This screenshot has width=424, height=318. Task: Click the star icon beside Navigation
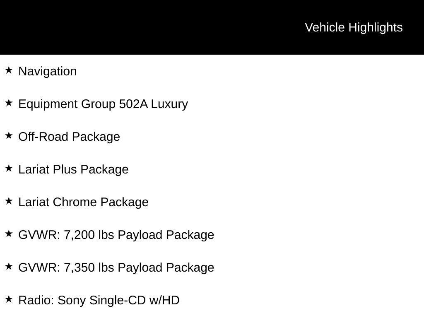(9, 70)
